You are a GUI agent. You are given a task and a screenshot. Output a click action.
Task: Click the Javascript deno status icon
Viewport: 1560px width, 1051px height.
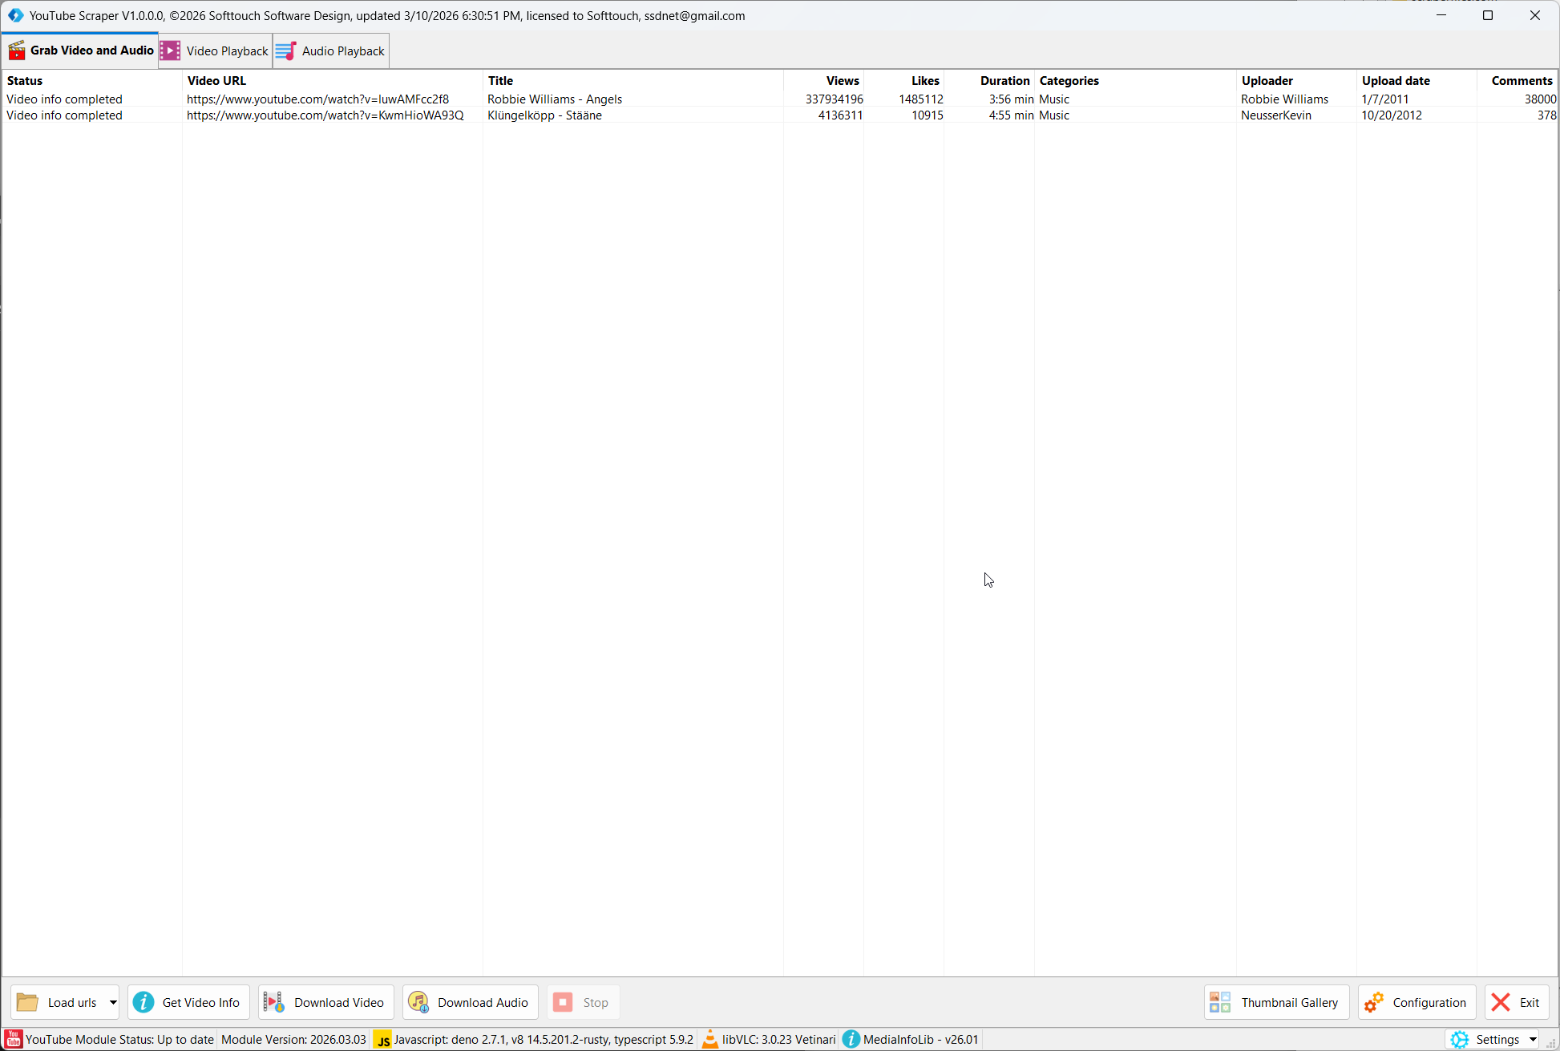tap(383, 1040)
